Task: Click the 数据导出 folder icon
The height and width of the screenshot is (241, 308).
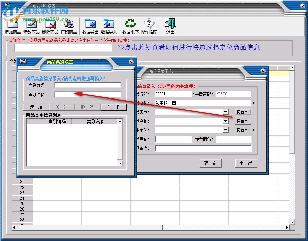Action: [90, 23]
